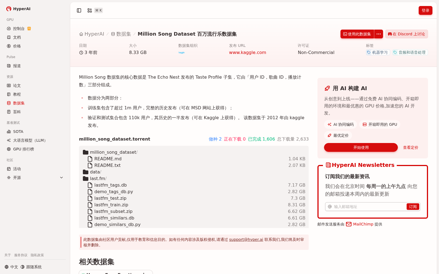Click the 关于 footer link
Image resolution: width=439 pixels, height=274 pixels.
tap(8, 255)
